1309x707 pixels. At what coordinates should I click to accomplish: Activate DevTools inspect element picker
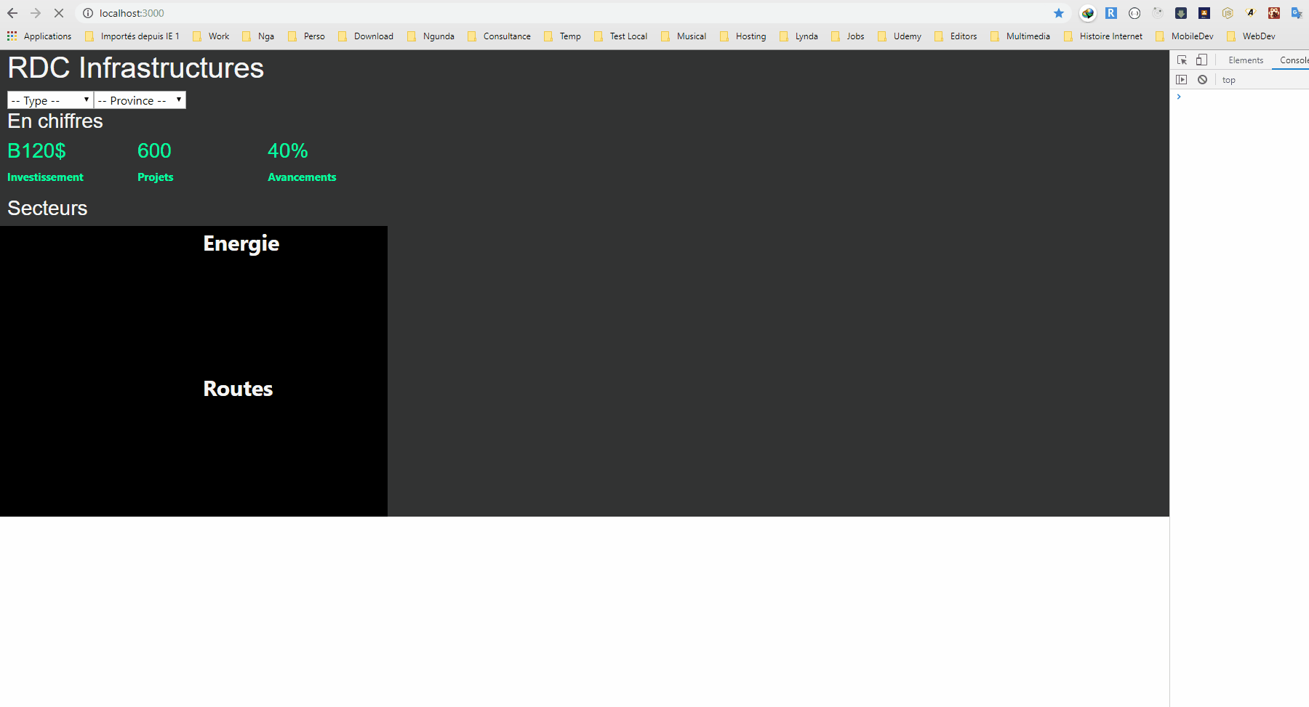tap(1182, 60)
